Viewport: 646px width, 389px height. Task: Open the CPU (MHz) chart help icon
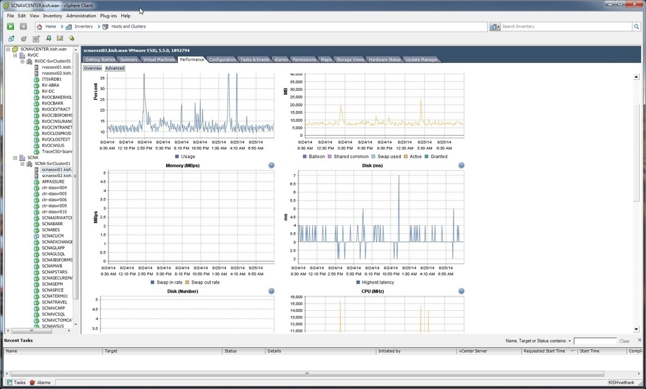pyautogui.click(x=461, y=291)
